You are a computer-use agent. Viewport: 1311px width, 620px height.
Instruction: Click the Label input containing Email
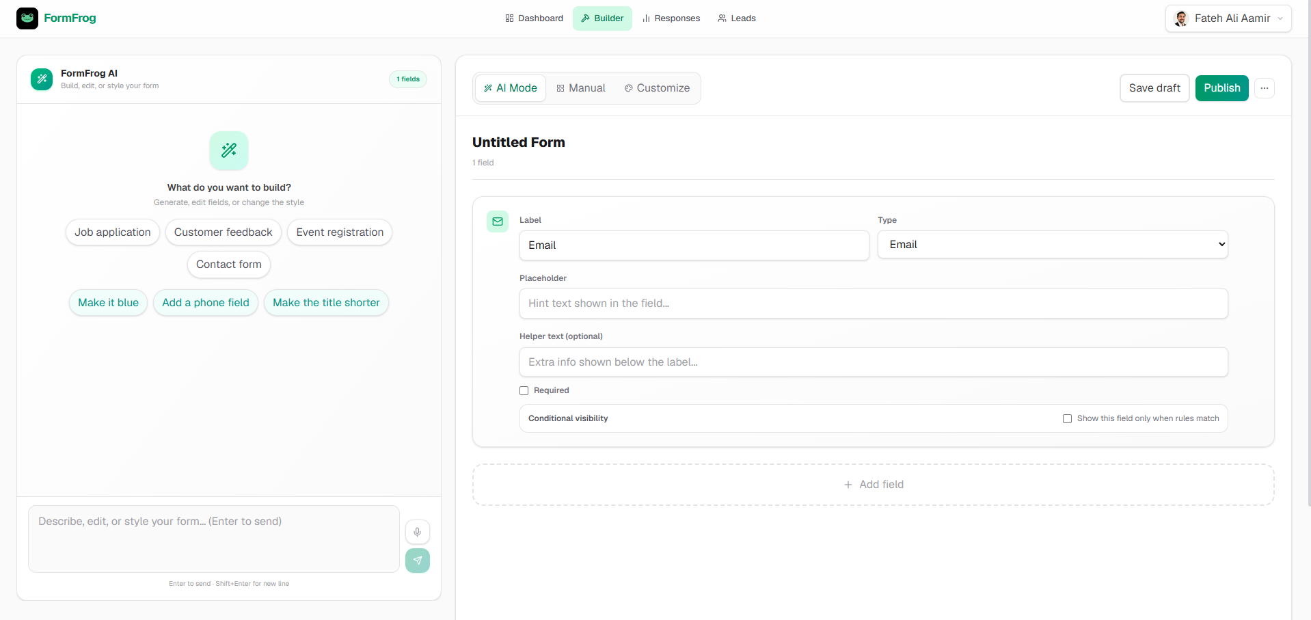click(694, 245)
